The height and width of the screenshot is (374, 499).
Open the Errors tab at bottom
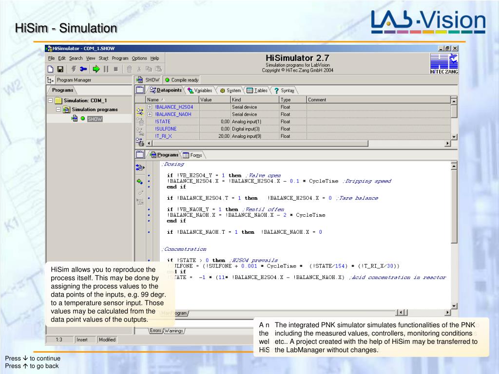(155, 331)
